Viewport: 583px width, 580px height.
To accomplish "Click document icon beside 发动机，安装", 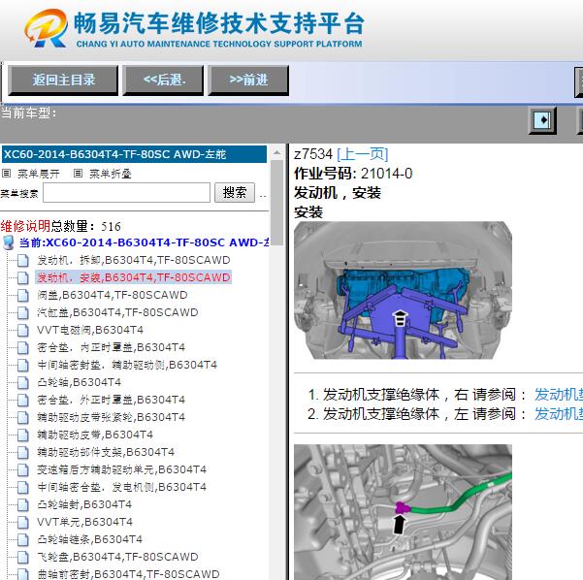I will pyautogui.click(x=23, y=278).
